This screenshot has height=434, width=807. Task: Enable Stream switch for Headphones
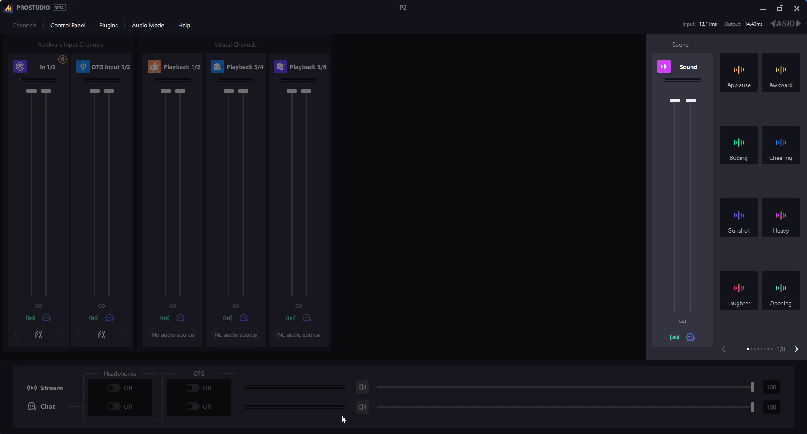point(113,388)
